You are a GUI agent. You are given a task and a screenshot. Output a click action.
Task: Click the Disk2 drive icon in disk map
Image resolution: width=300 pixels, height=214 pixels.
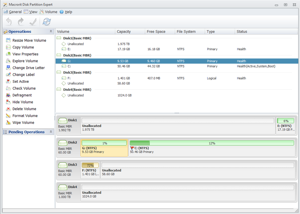[x=63, y=143]
